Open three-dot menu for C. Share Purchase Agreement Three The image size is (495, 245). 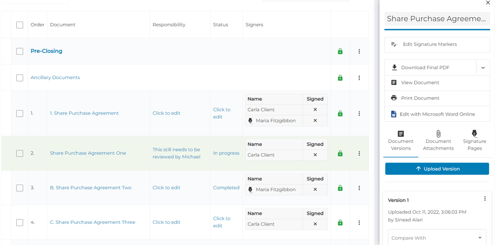tap(359, 222)
